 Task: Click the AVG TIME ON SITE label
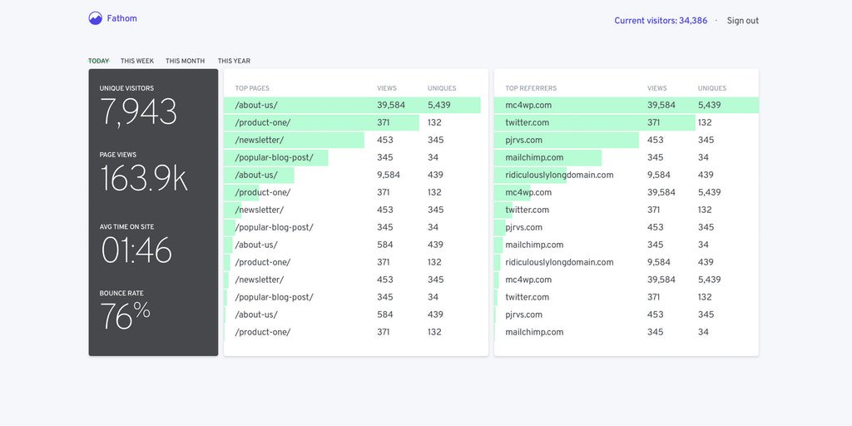(126, 226)
